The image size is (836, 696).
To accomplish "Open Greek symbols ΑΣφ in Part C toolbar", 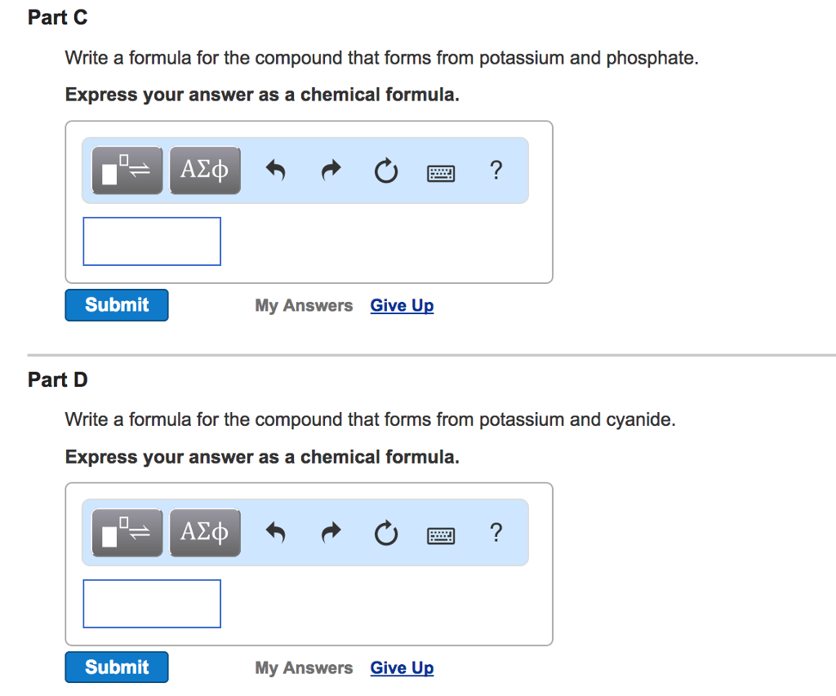I will tap(204, 170).
